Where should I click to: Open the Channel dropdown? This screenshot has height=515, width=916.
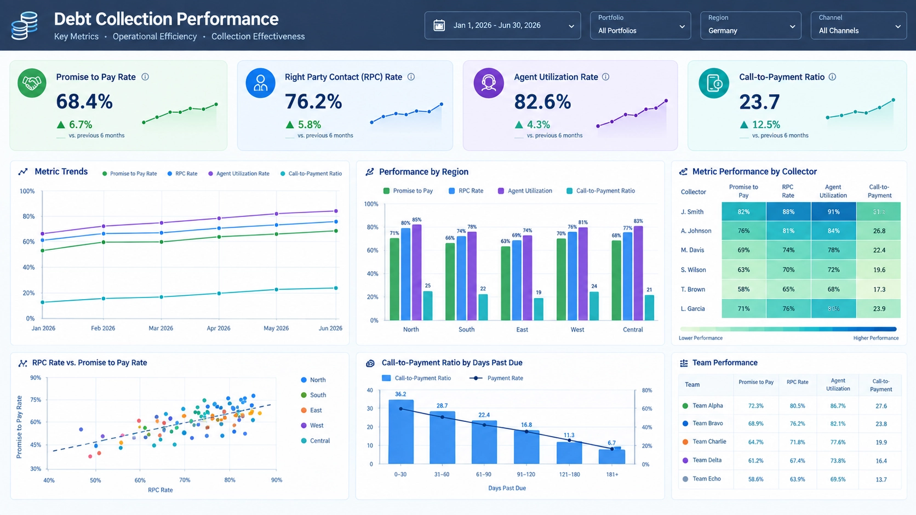click(858, 25)
